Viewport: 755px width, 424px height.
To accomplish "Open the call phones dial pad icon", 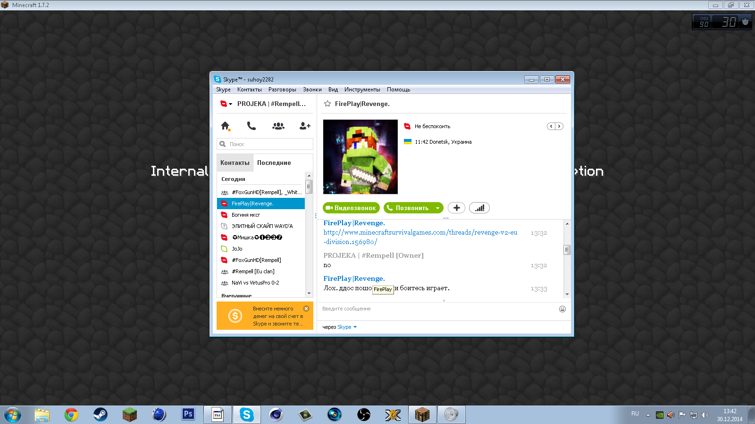I will tap(252, 126).
